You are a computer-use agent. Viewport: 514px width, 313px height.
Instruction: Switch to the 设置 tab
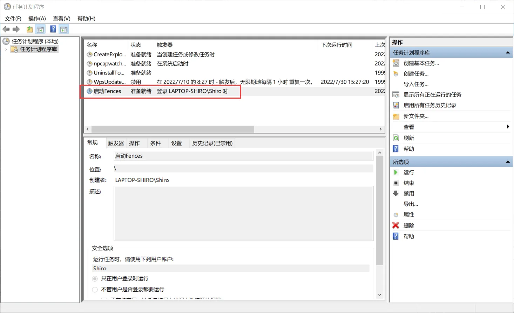coord(176,143)
